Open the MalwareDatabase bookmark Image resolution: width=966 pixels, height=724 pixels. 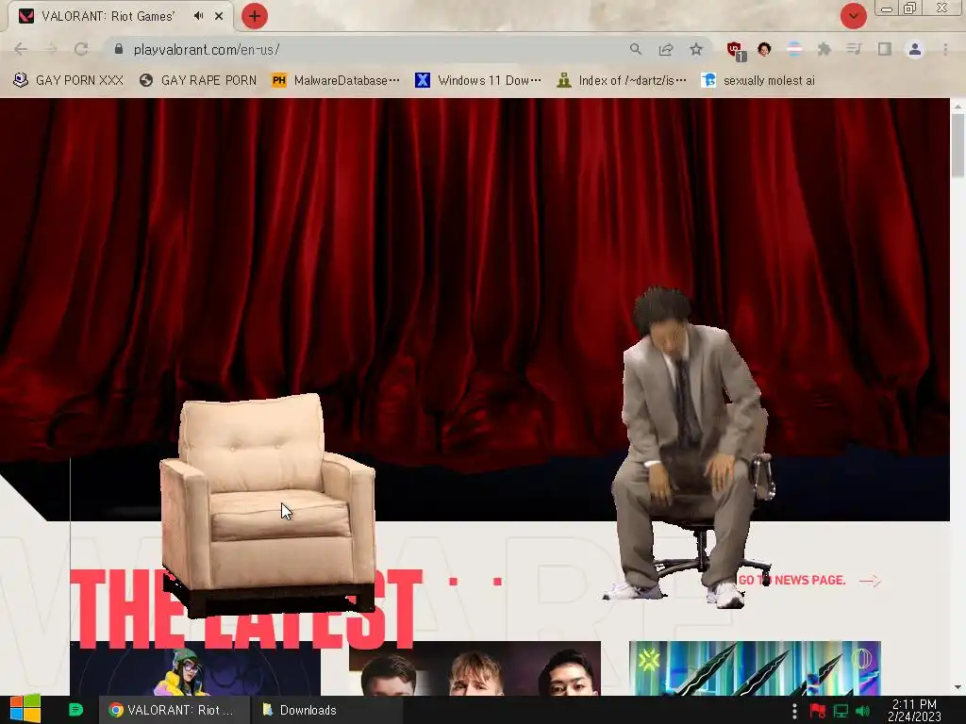coord(336,81)
